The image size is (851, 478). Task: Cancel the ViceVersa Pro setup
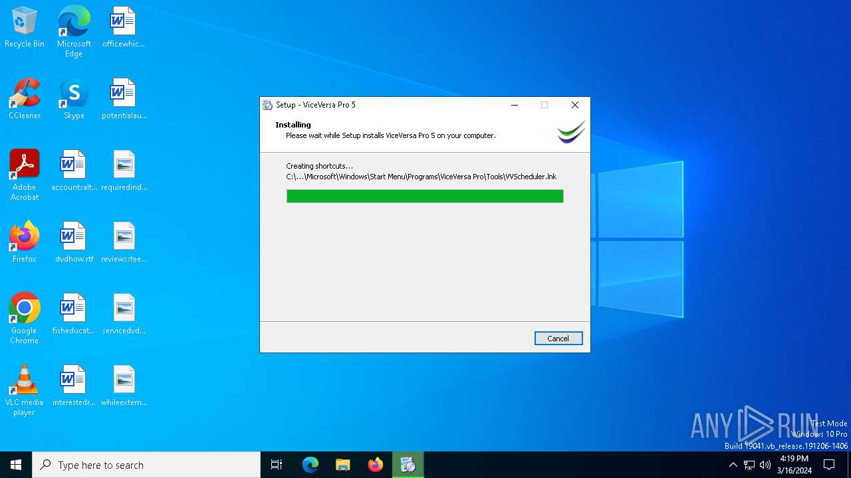[x=558, y=339]
